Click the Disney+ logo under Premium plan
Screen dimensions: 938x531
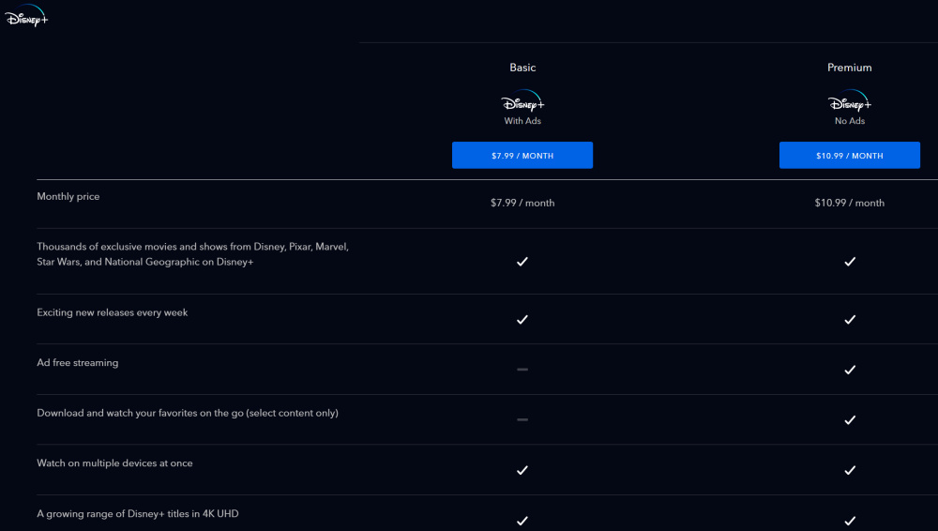pos(850,101)
